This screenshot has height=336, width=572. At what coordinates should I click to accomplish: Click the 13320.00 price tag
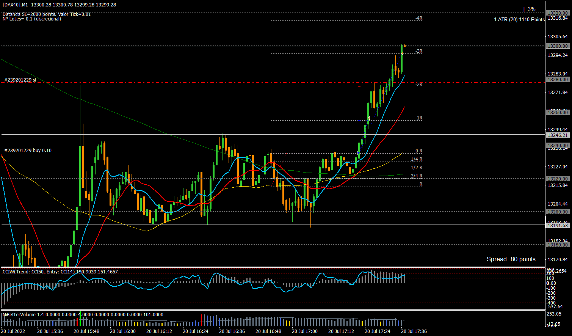click(557, 13)
